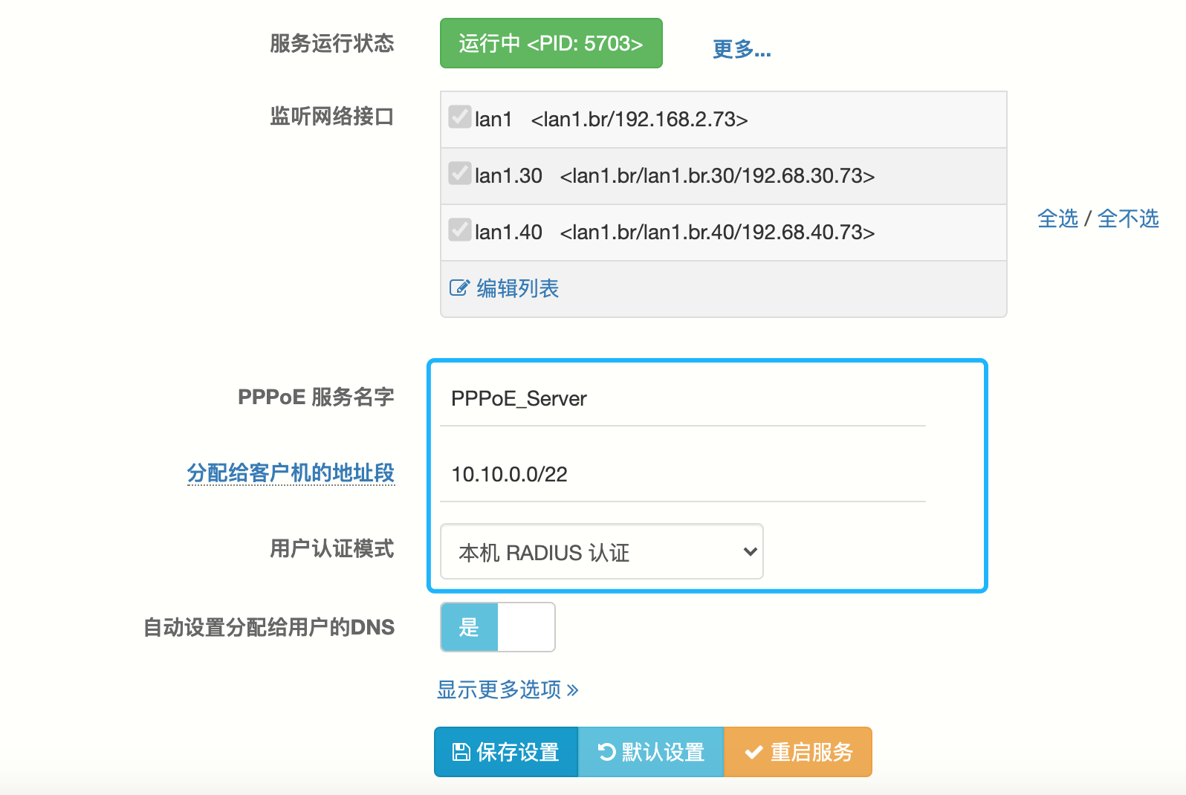
Task: Click the PPPoE service name input field
Action: [x=682, y=399]
